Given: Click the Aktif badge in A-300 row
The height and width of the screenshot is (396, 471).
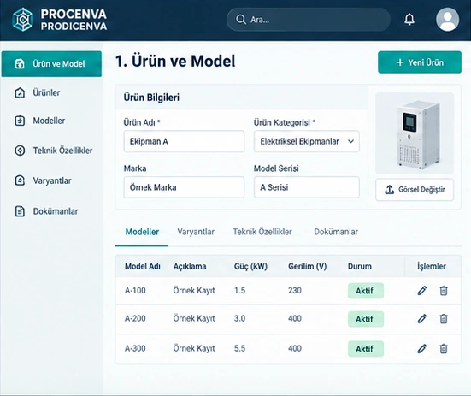Looking at the screenshot, I should 366,348.
